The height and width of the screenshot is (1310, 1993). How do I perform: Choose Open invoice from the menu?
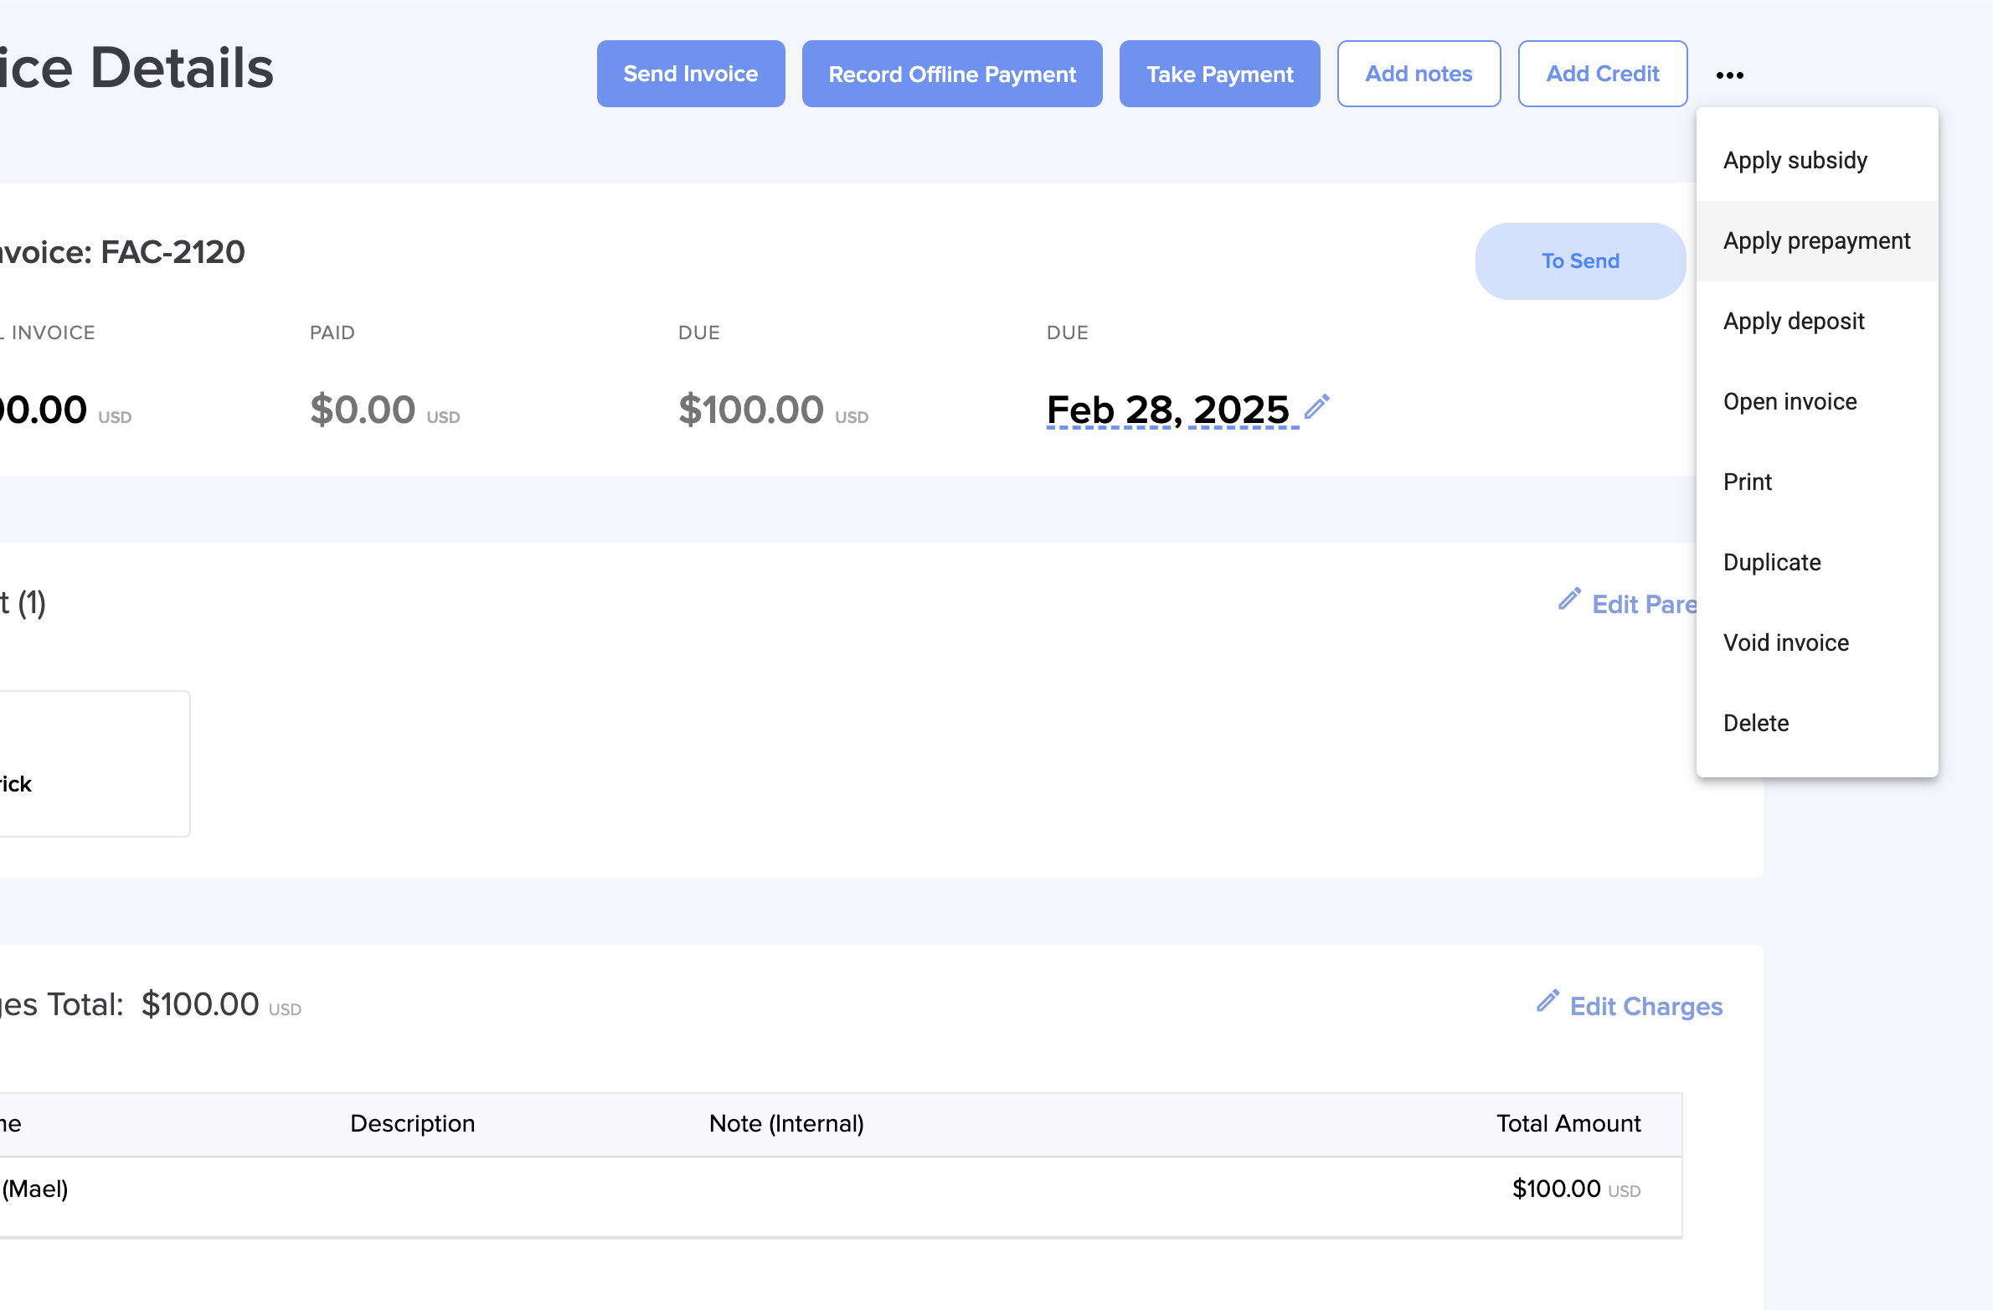tap(1790, 402)
